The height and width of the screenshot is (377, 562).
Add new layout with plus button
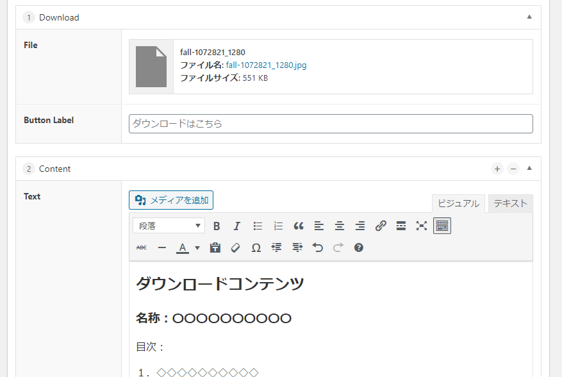[x=497, y=169]
